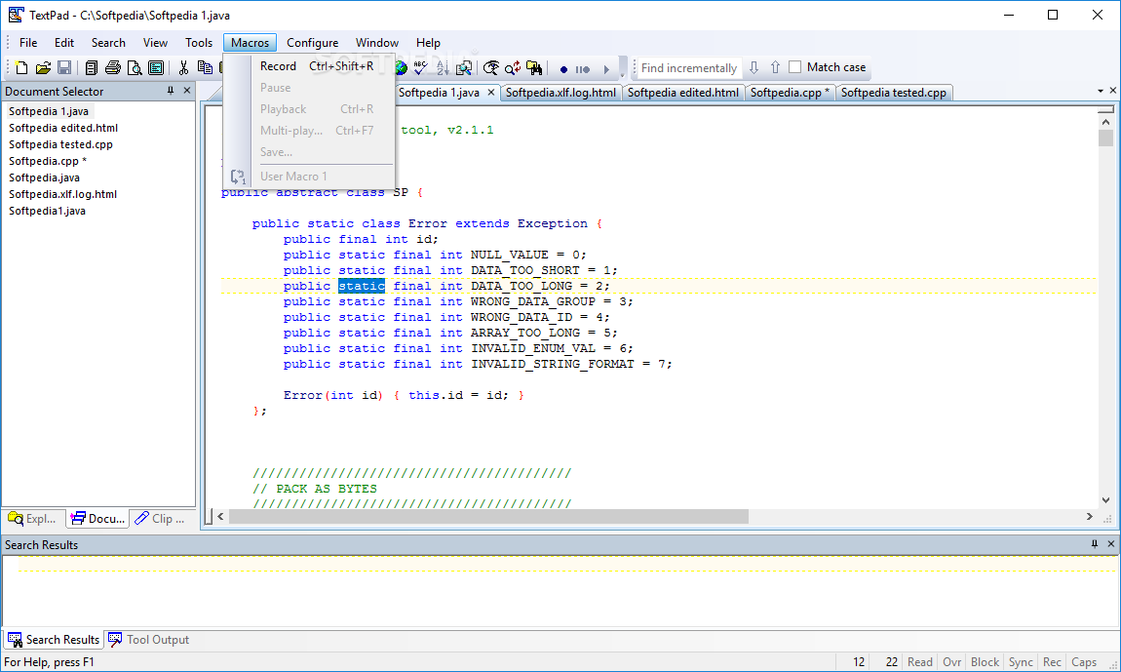The image size is (1121, 672).
Task: Close the Document Selector panel
Action: pos(186,91)
